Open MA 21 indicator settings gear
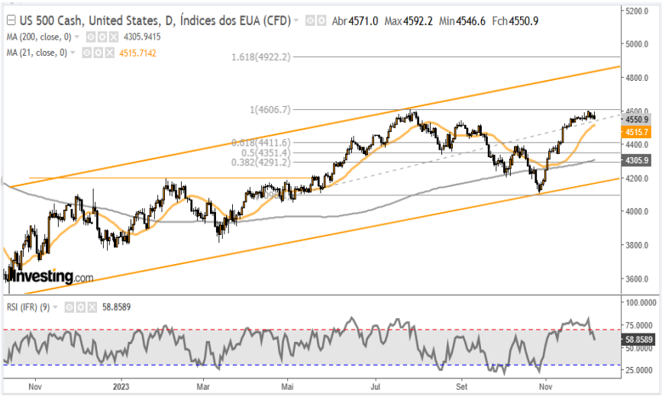 pyautogui.click(x=98, y=53)
